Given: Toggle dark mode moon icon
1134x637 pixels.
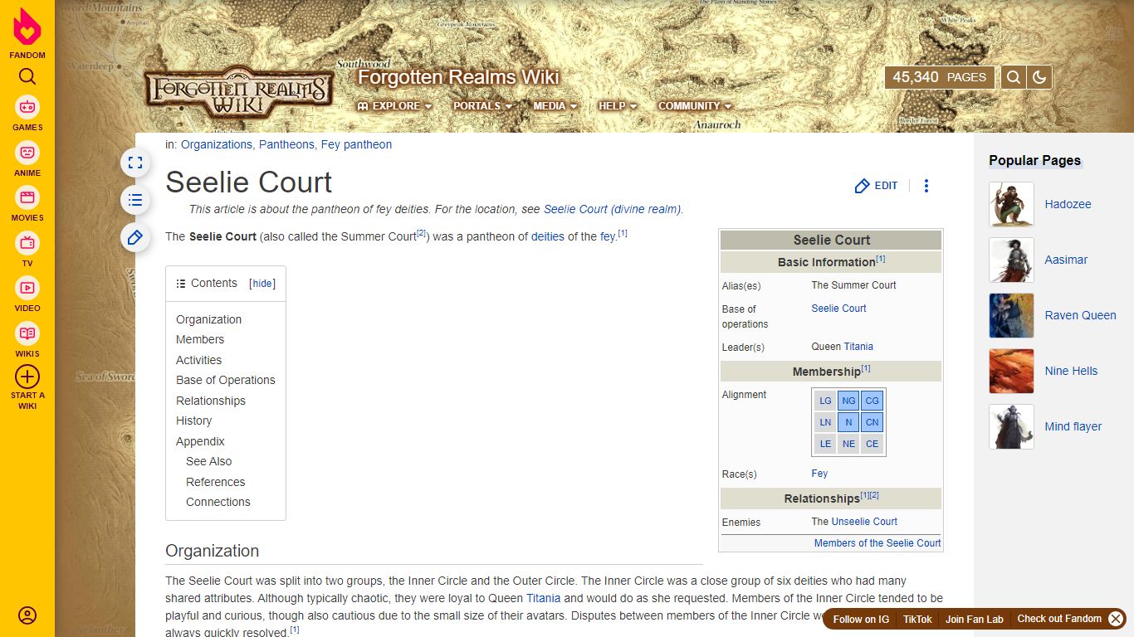Looking at the screenshot, I should pyautogui.click(x=1039, y=77).
